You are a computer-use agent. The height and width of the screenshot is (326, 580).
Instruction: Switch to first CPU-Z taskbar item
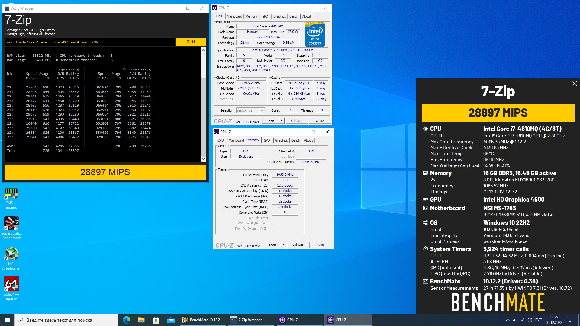(299, 320)
